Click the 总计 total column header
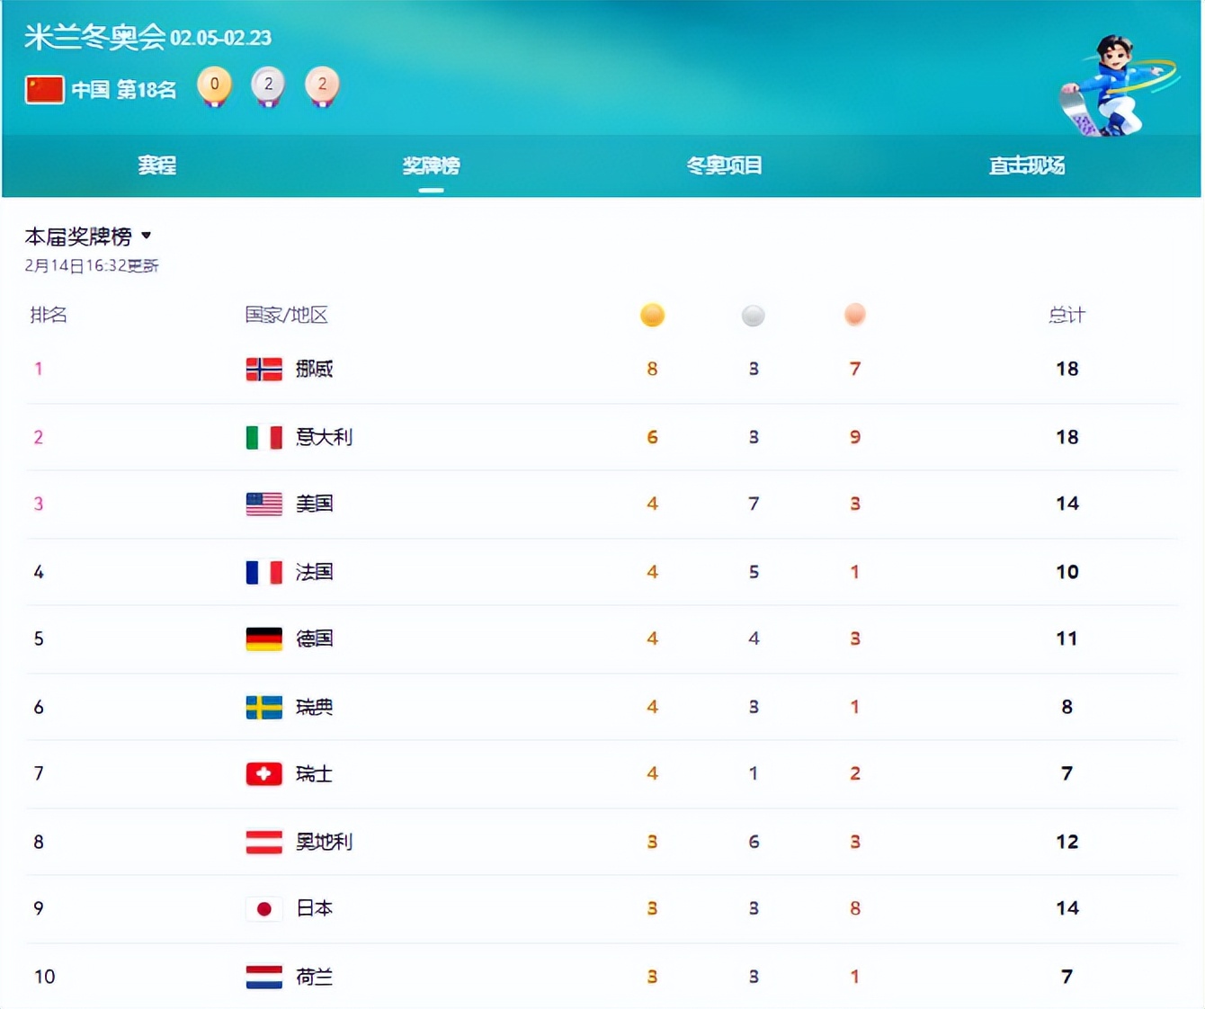This screenshot has width=1205, height=1009. pyautogui.click(x=1067, y=315)
